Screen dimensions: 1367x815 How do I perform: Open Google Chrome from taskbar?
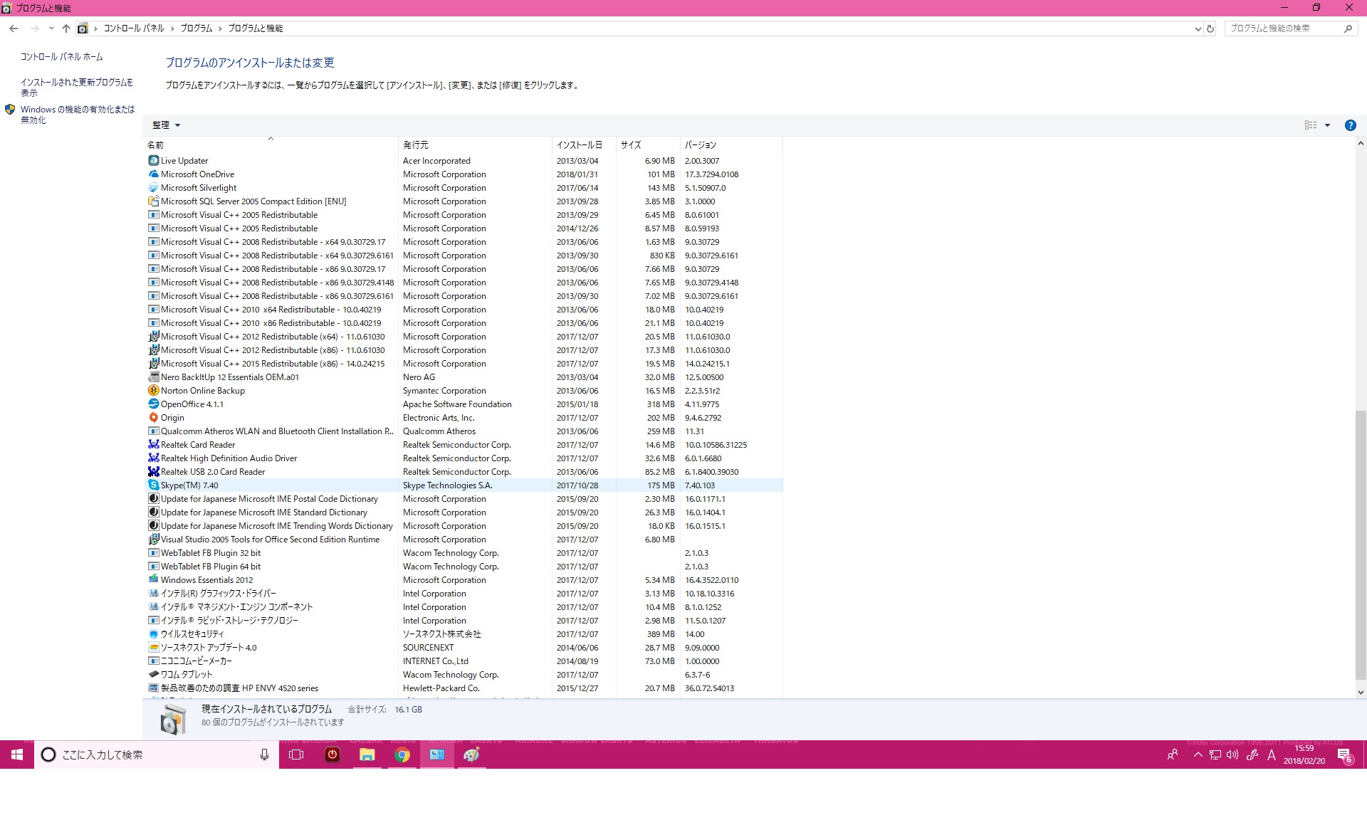pyautogui.click(x=402, y=755)
